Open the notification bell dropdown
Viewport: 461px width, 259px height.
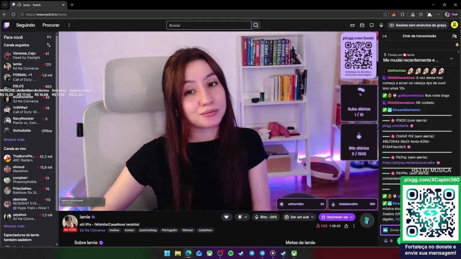(x=242, y=217)
